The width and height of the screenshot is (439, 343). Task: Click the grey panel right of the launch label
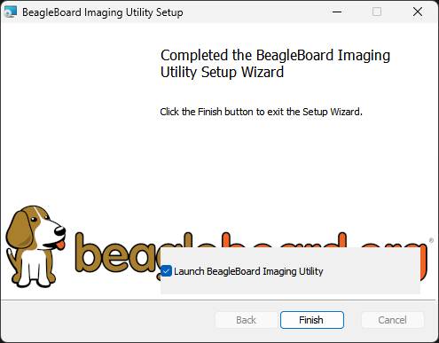pyautogui.click(x=372, y=271)
